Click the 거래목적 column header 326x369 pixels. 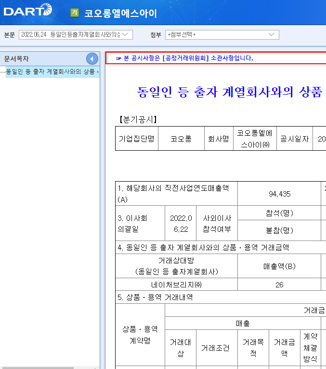(x=253, y=348)
